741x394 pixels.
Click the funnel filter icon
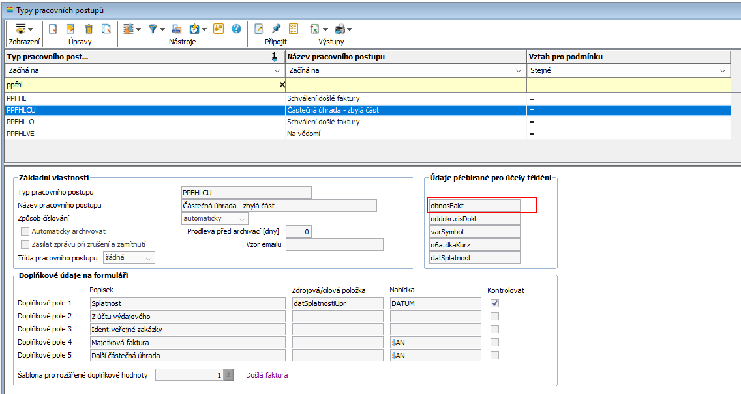click(x=153, y=29)
